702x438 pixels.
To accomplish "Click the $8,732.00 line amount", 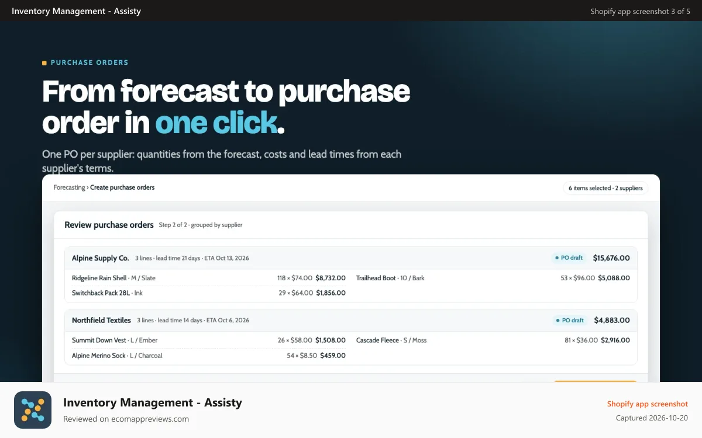I will point(331,278).
